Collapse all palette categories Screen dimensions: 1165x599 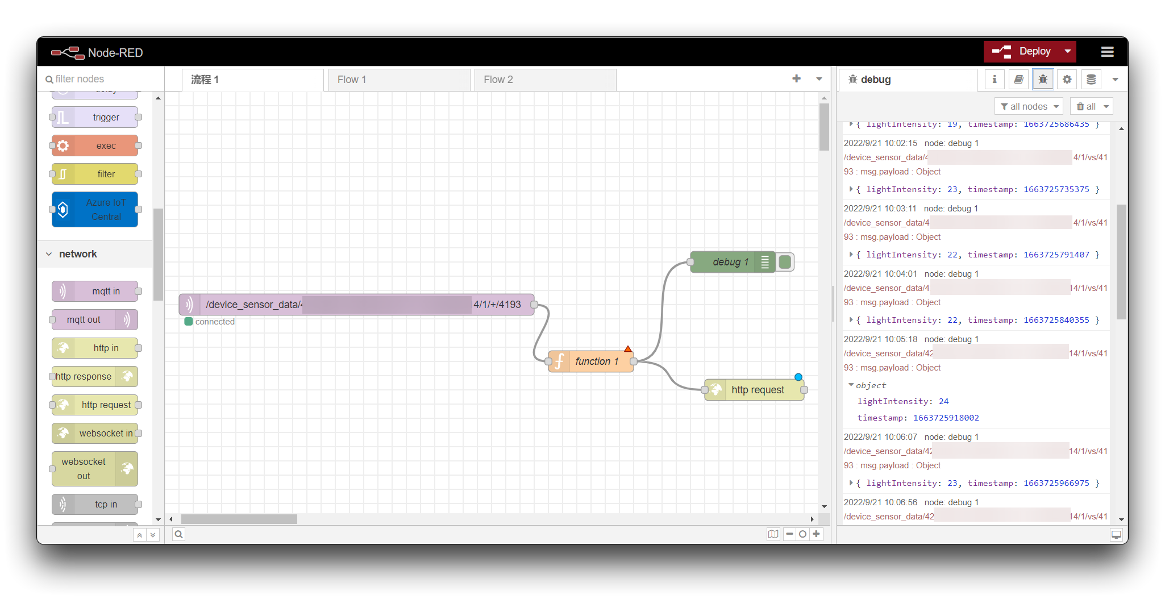[x=140, y=535]
